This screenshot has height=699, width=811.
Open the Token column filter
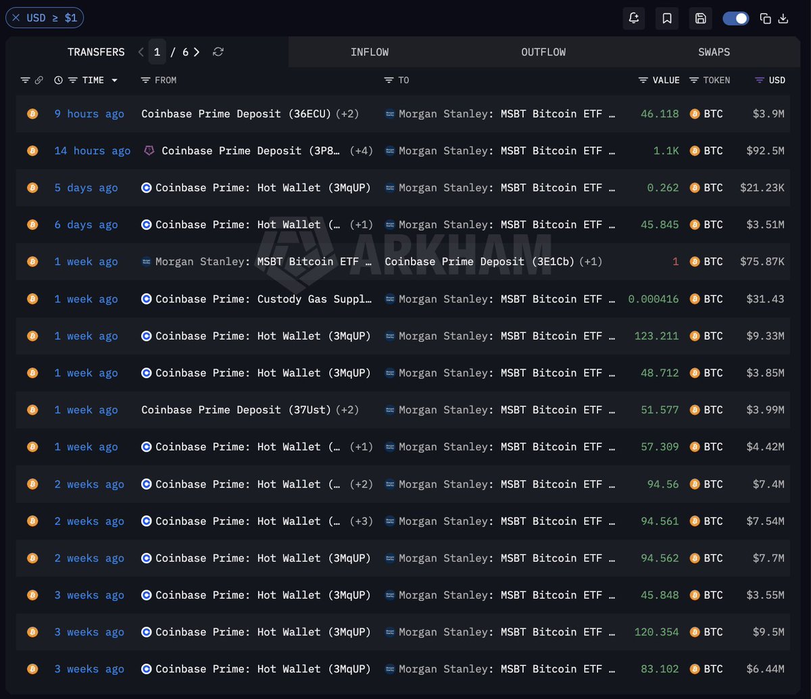click(693, 80)
